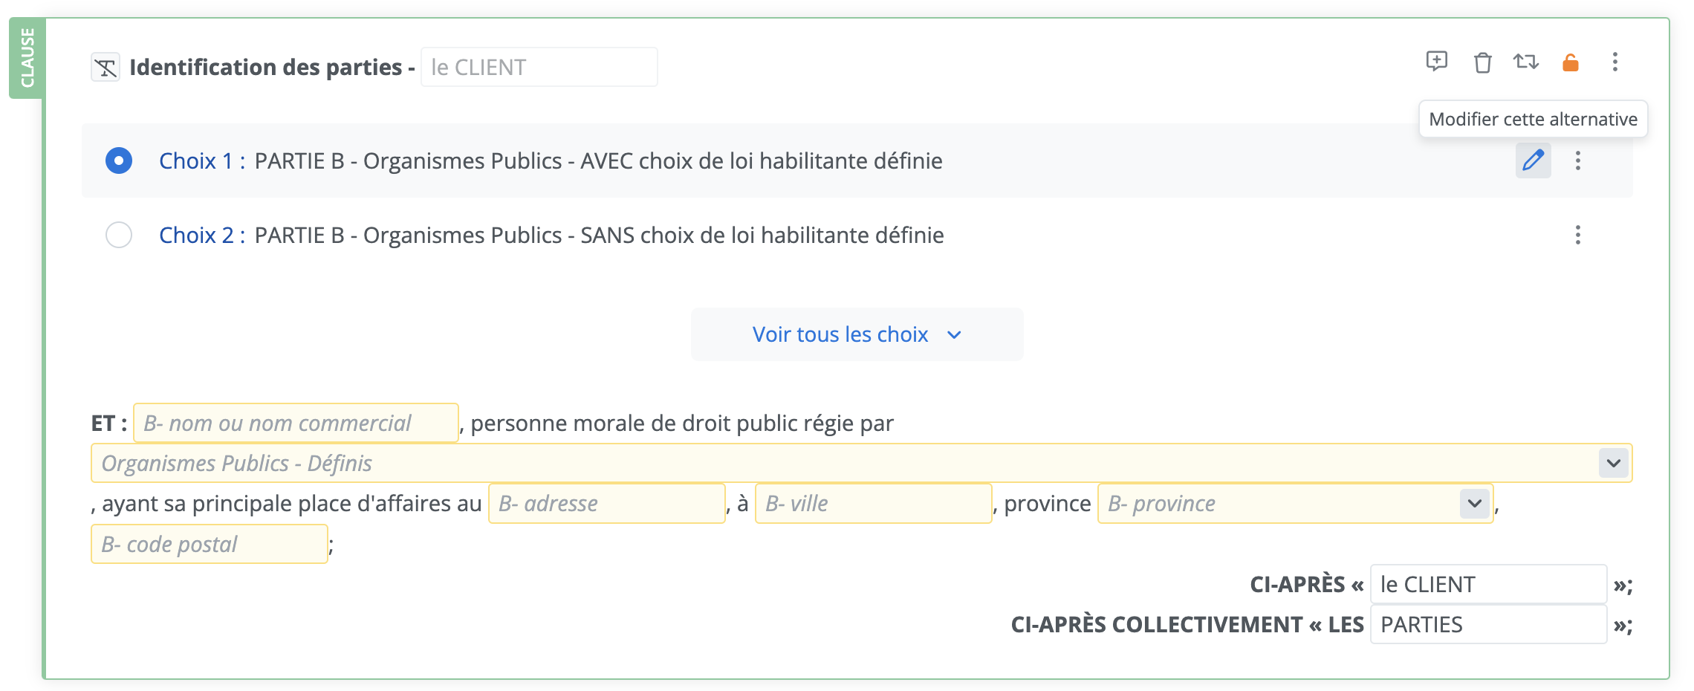Image resolution: width=1694 pixels, height=691 pixels.
Task: Open the B- province dropdown
Action: click(x=1474, y=503)
